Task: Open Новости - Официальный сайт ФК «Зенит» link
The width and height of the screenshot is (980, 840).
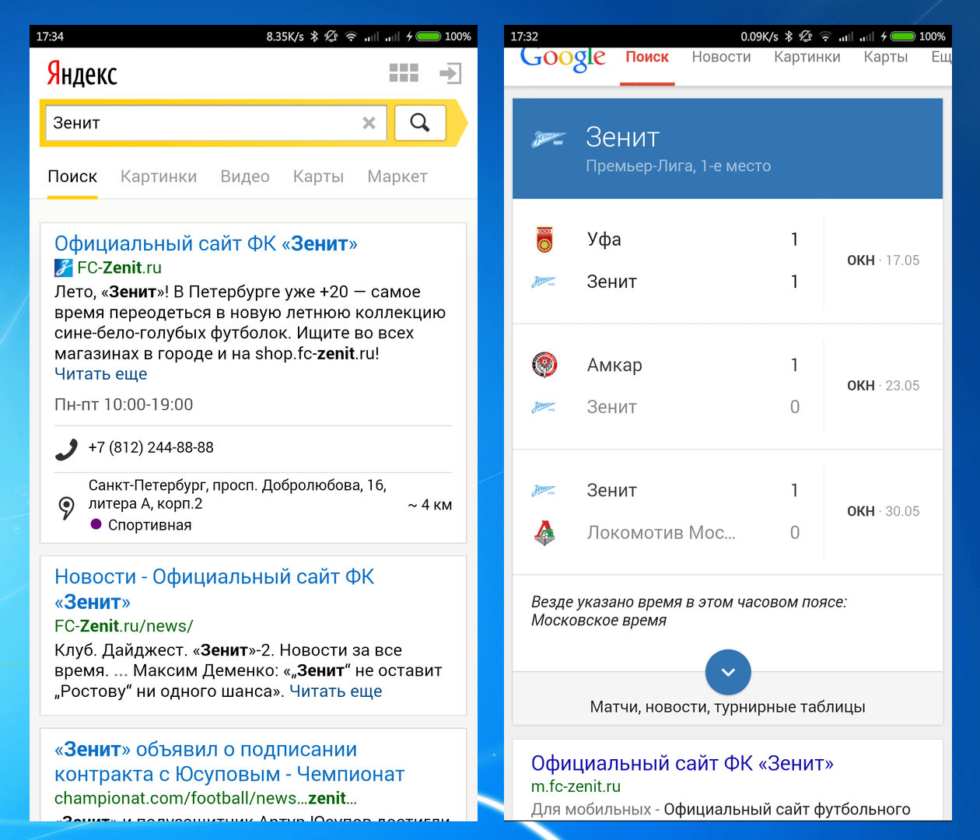Action: tap(215, 589)
